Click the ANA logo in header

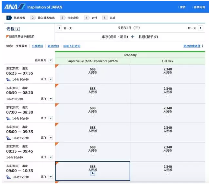(x=15, y=6)
